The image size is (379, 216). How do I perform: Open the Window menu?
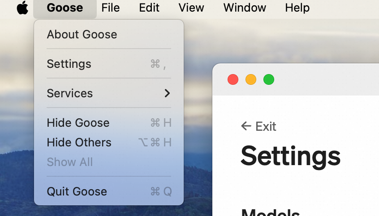coord(245,8)
